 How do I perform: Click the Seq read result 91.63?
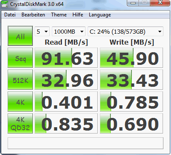[66, 58]
